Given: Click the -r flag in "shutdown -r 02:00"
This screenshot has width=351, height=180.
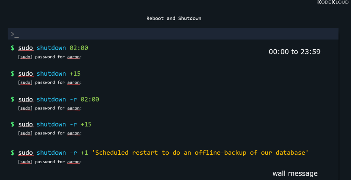Looking at the screenshot, I should pyautogui.click(x=73, y=99).
